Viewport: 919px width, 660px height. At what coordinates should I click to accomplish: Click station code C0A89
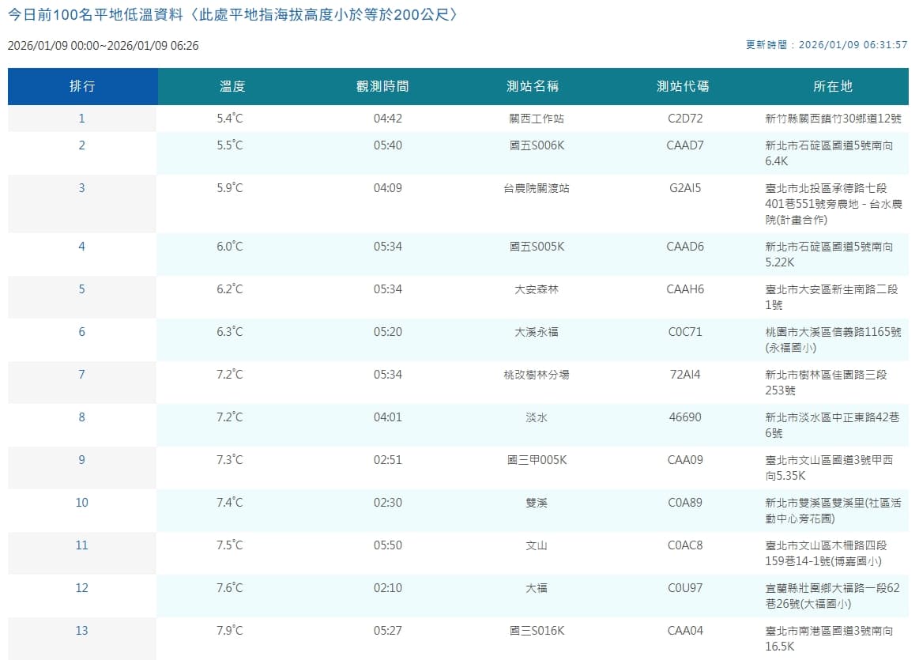[x=684, y=503]
